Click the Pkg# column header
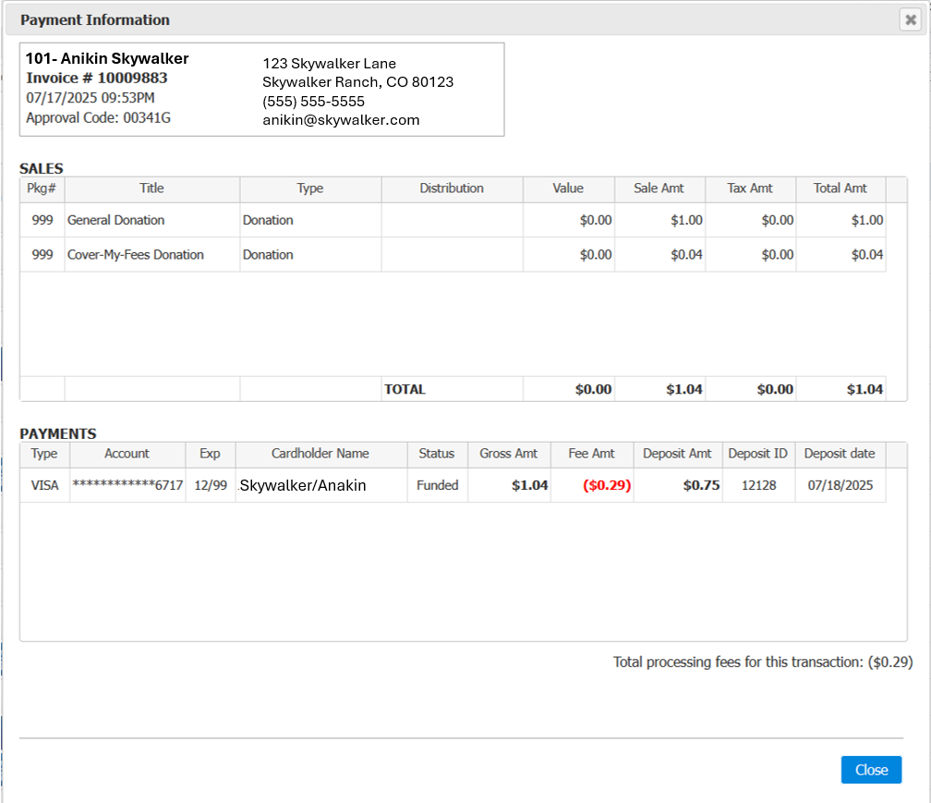The height and width of the screenshot is (803, 931). pos(42,189)
